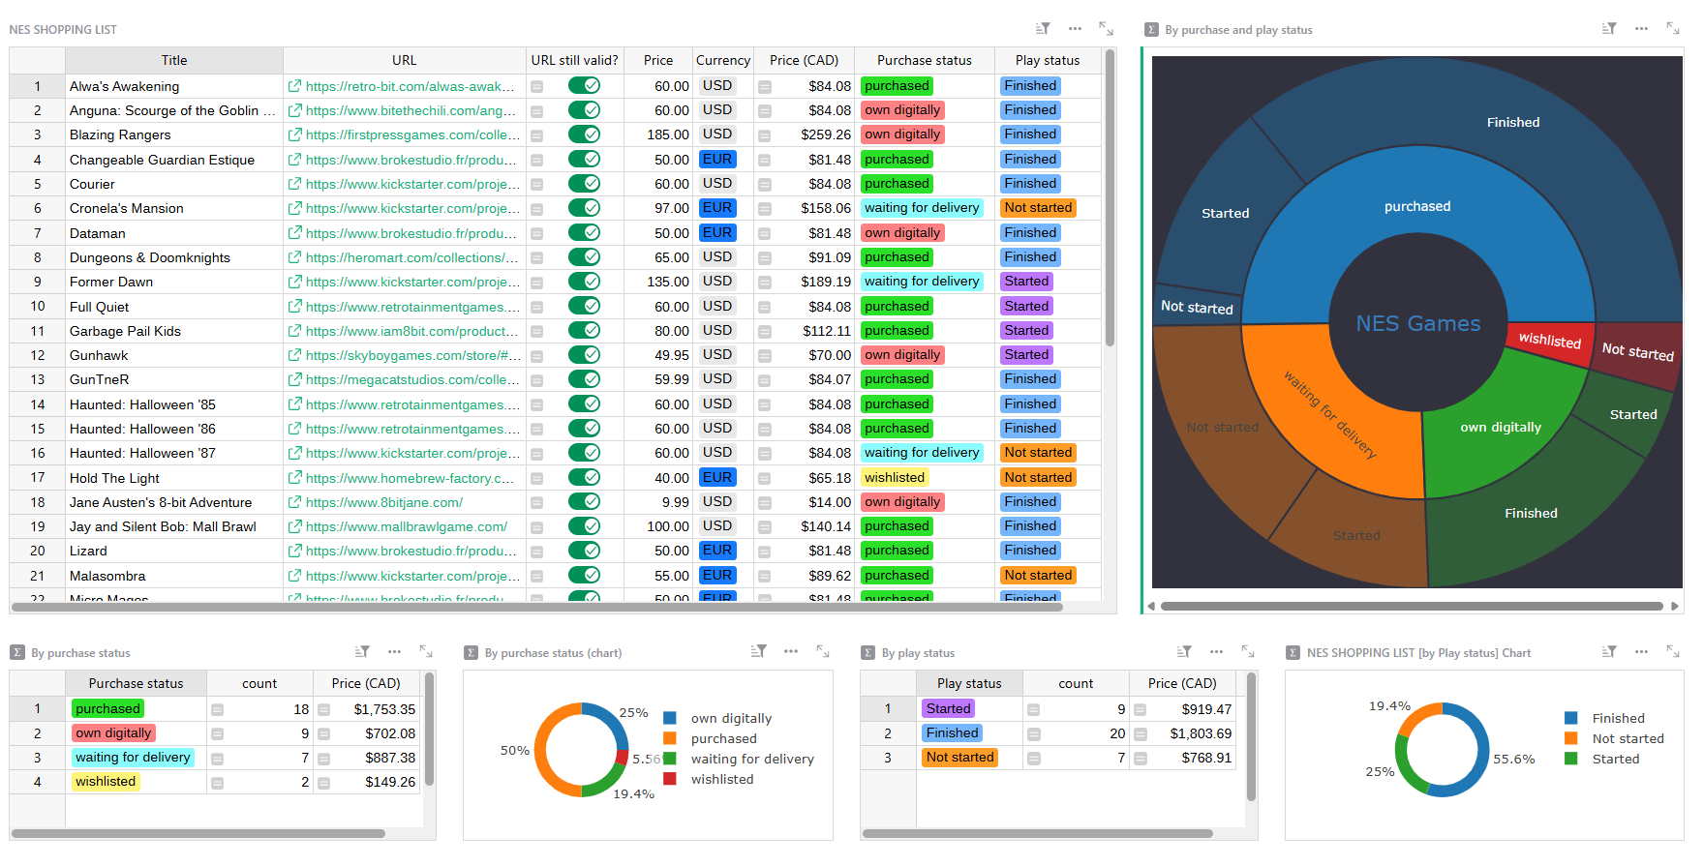Viewport: 1704px width, 866px height.
Task: Open sort/filter for By Play status Chart
Action: click(1609, 652)
